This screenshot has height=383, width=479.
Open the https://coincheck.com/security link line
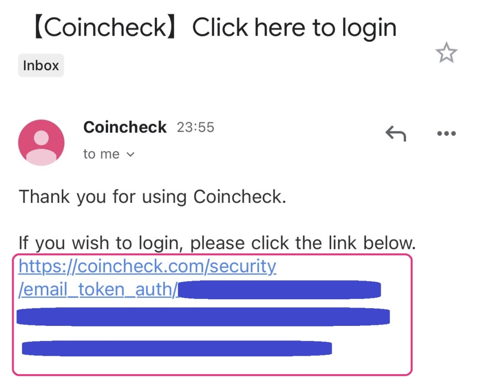147,267
